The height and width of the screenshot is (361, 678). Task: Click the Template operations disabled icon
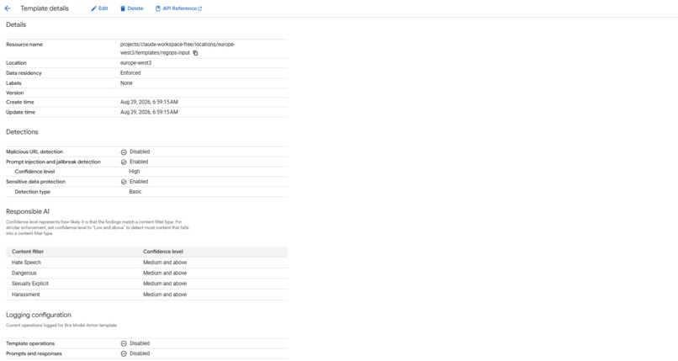pos(124,343)
